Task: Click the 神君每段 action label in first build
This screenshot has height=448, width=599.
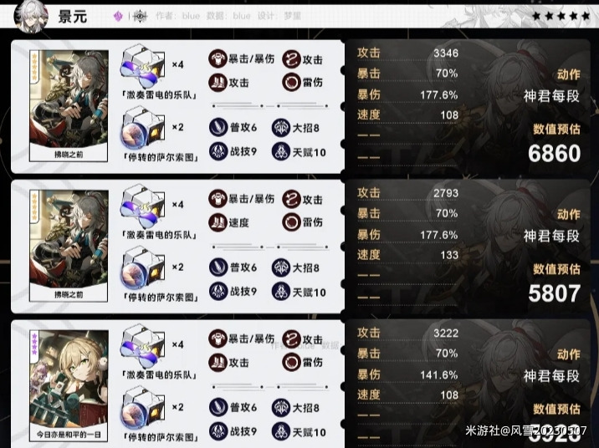Action: point(551,96)
